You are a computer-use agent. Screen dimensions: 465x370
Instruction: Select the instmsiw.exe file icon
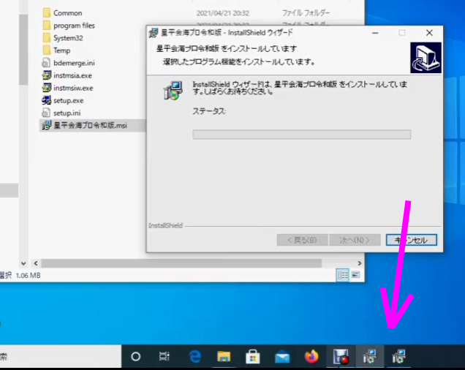(x=46, y=88)
